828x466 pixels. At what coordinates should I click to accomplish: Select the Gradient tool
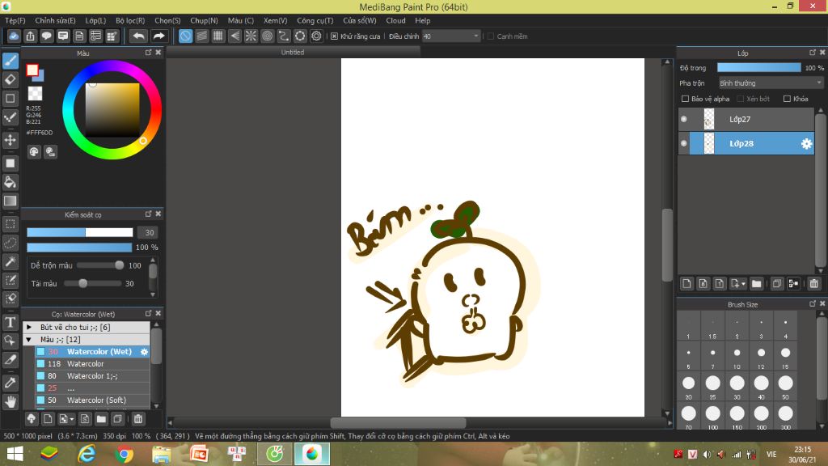[x=10, y=201]
